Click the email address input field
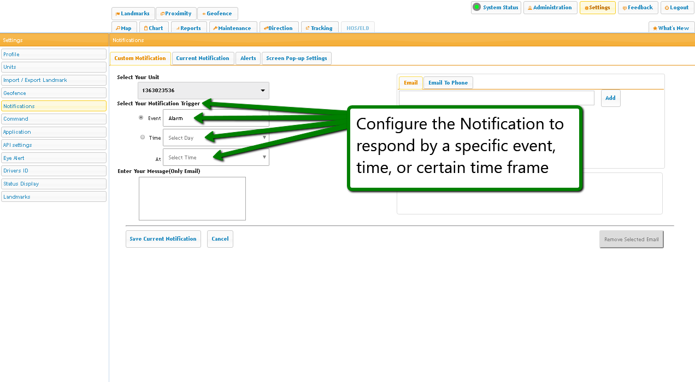 point(496,98)
